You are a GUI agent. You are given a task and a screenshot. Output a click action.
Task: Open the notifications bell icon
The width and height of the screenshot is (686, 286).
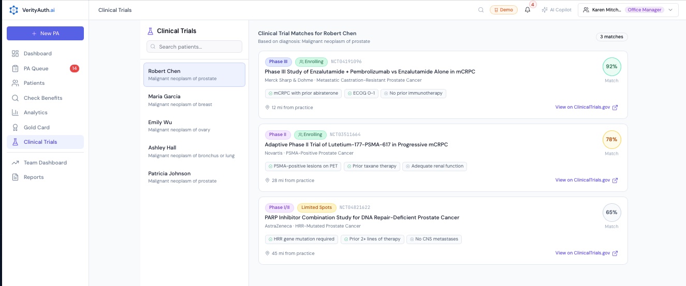point(528,10)
